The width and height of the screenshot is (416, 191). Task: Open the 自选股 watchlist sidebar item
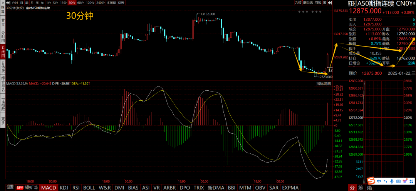pos(3,66)
